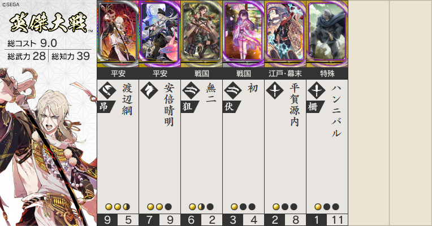The image size is (432, 226).
Task: Select the gun unit icon beside 初
Action: tap(233, 90)
